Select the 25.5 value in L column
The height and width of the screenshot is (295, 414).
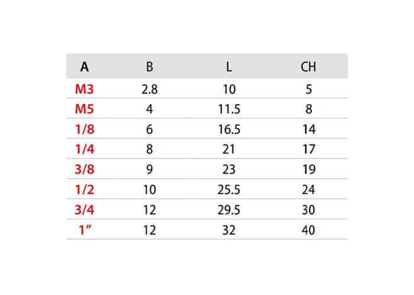229,189
